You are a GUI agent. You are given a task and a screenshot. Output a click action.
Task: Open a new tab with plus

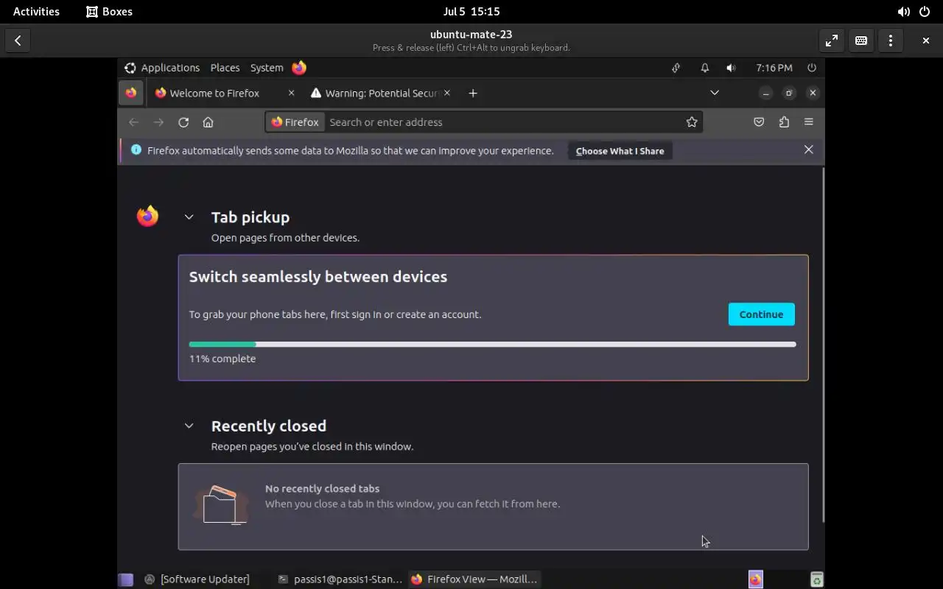click(473, 93)
